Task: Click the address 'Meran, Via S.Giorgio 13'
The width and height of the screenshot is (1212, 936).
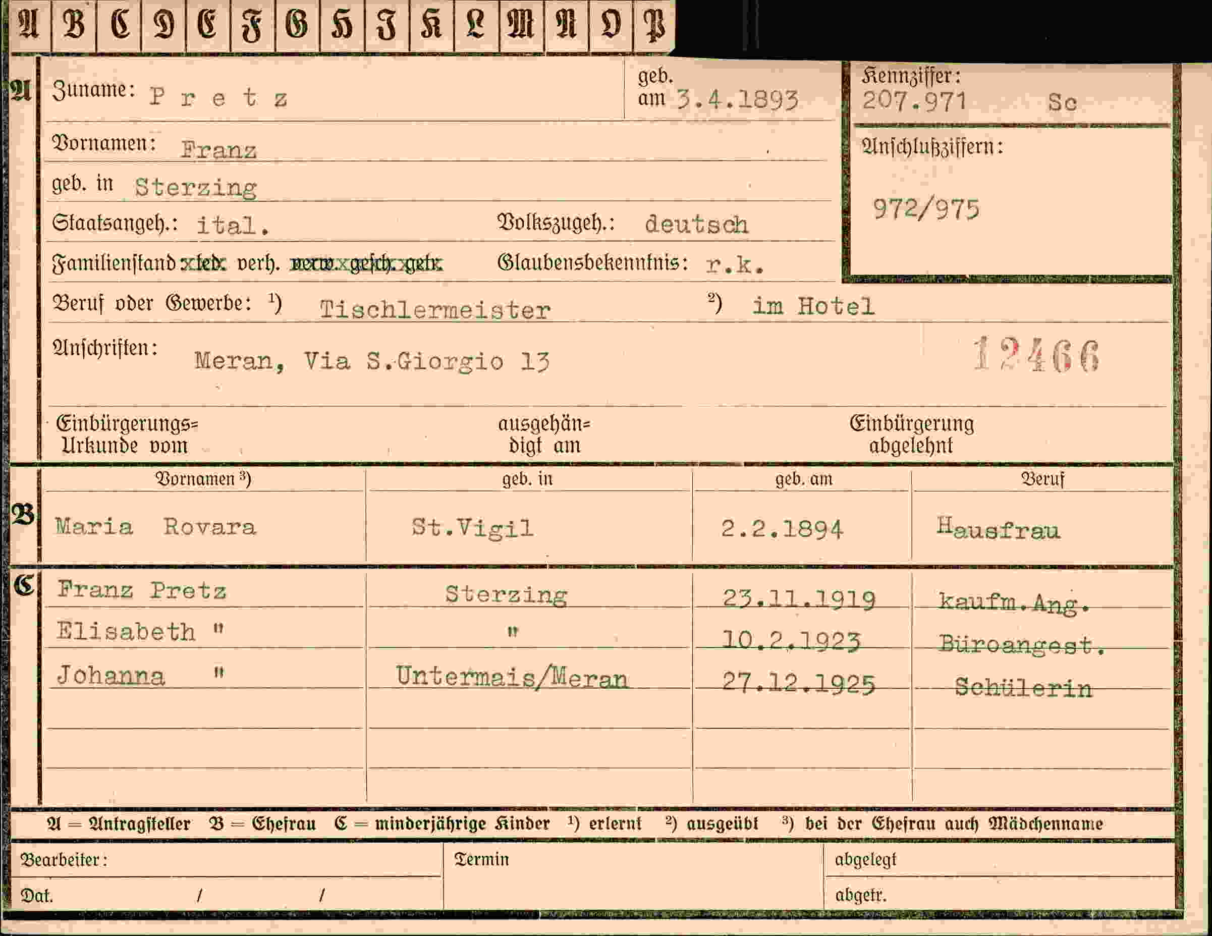Action: [372, 361]
